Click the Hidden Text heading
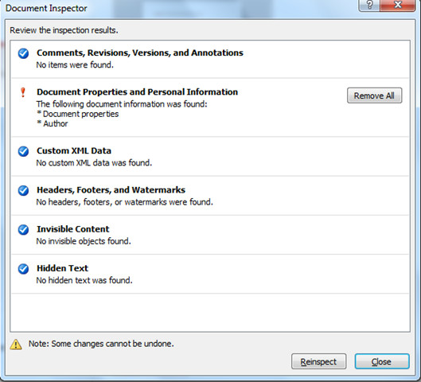This screenshot has height=382, width=421. [x=62, y=268]
